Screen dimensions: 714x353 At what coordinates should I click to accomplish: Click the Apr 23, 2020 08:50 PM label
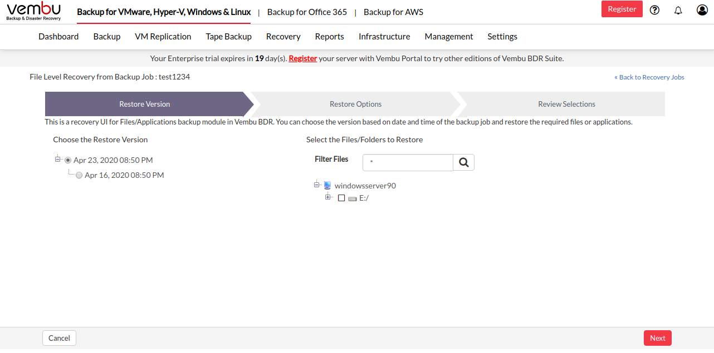(113, 160)
